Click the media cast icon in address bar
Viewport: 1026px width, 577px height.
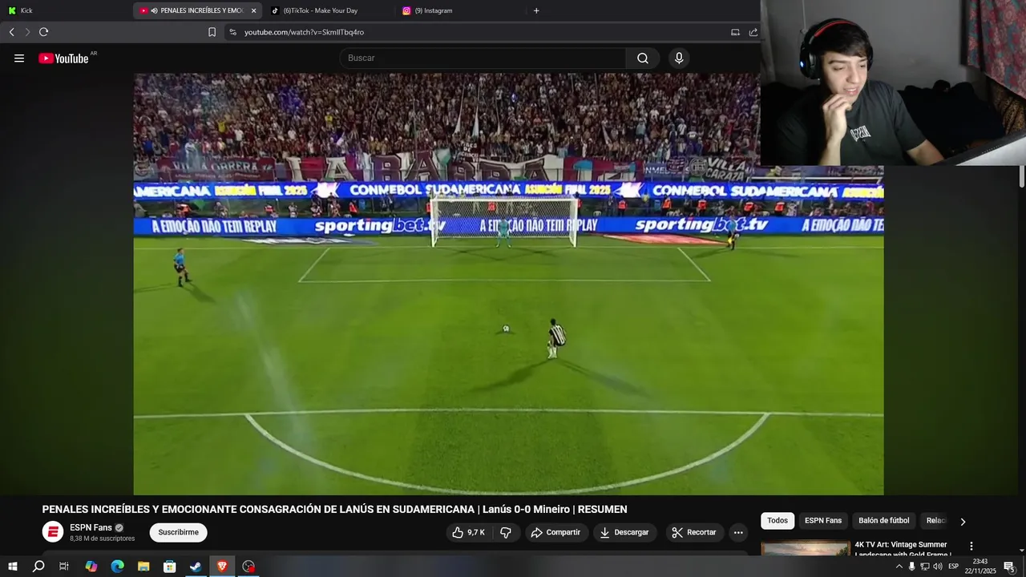[x=735, y=32]
